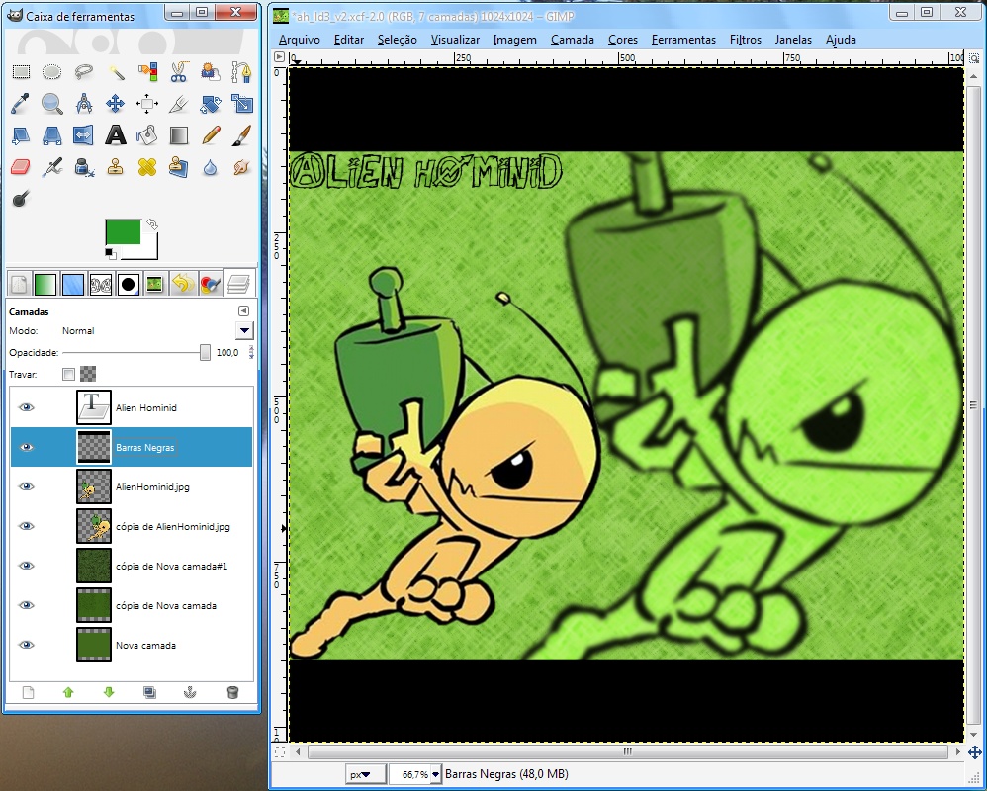
Task: Swap foreground and background colors
Action: (x=151, y=224)
